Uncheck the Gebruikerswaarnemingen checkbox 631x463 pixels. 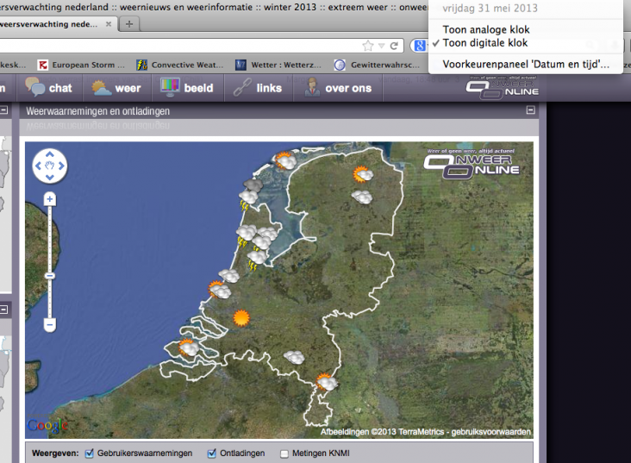[x=90, y=453]
